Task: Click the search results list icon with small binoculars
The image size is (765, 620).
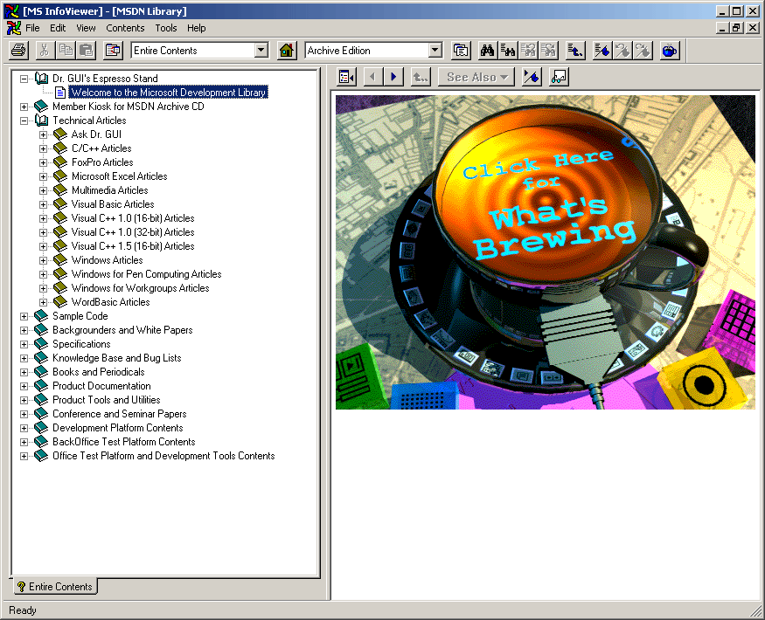Action: [507, 50]
